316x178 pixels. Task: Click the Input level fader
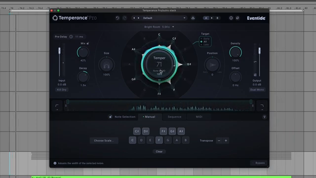click(59, 50)
